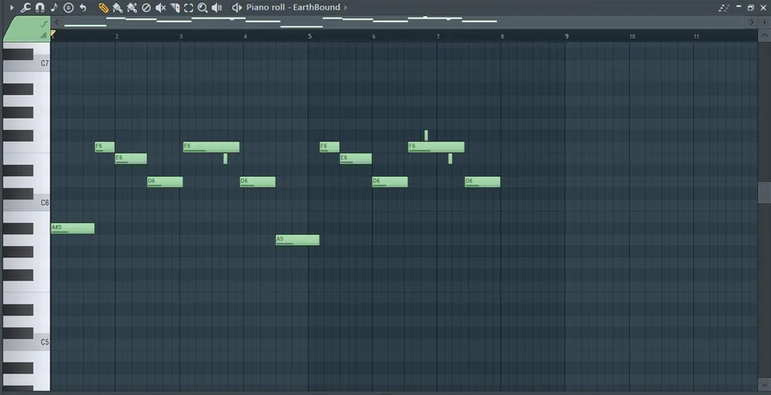Click bar 9 on the timeline ruler
The height and width of the screenshot is (395, 771).
click(x=566, y=36)
